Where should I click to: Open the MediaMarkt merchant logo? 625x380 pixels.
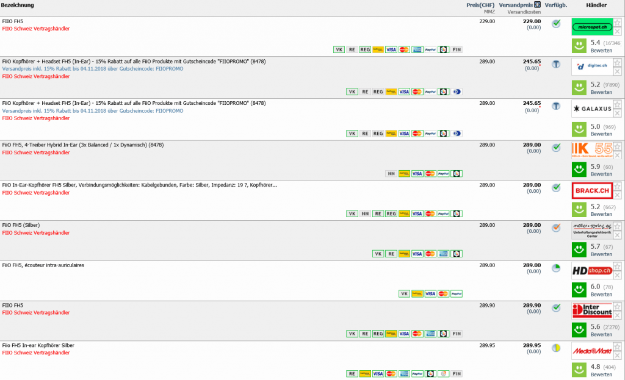click(x=592, y=351)
